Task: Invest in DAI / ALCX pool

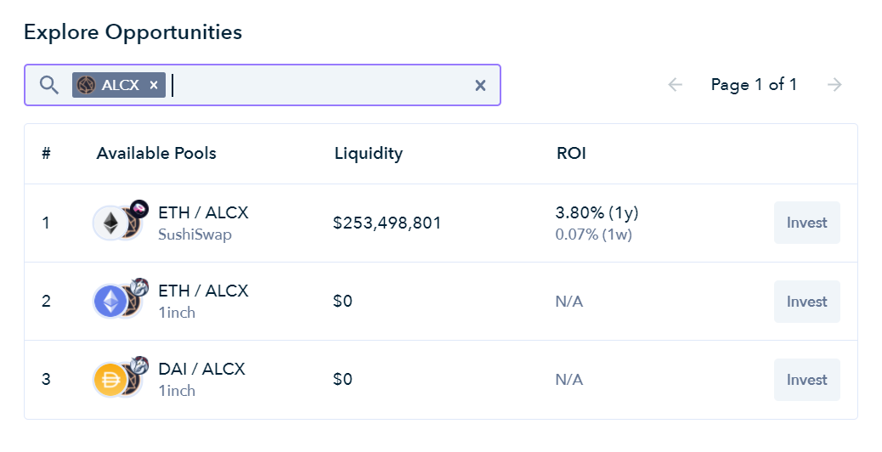Action: coord(806,380)
